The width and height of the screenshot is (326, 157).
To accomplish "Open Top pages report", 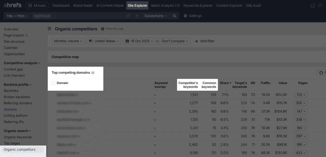I will [12, 143].
